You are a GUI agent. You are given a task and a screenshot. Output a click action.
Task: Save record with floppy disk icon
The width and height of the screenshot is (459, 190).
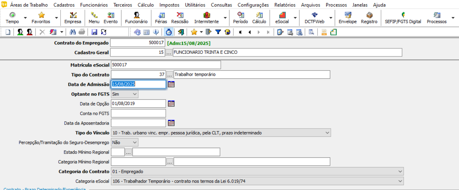(x=94, y=32)
